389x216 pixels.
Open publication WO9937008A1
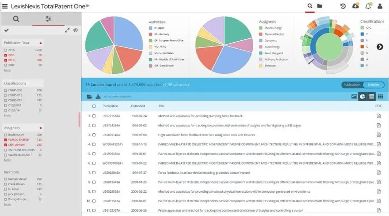click(x=113, y=163)
